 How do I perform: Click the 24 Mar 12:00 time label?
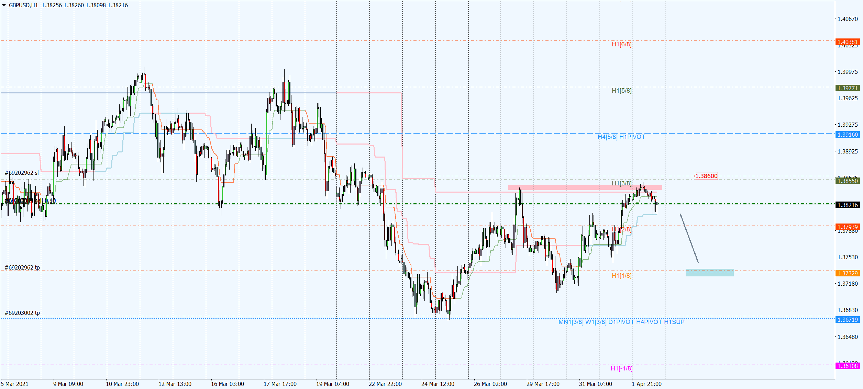pos(438,384)
